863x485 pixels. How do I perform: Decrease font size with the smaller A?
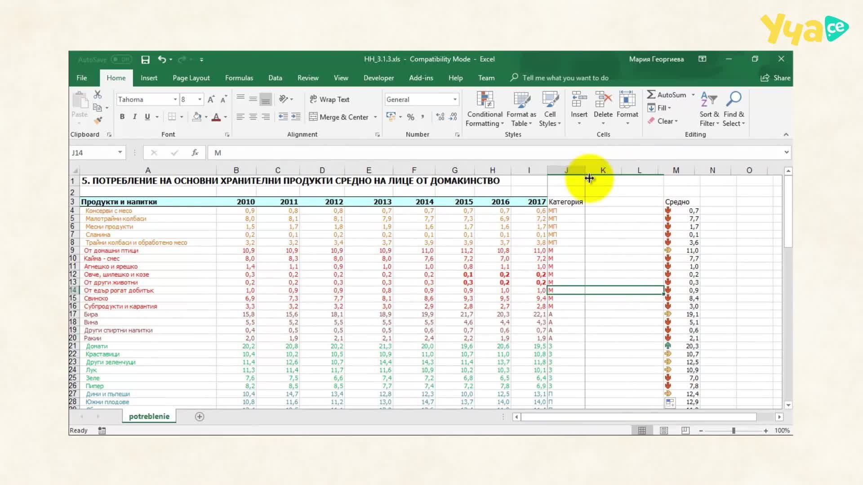click(223, 99)
